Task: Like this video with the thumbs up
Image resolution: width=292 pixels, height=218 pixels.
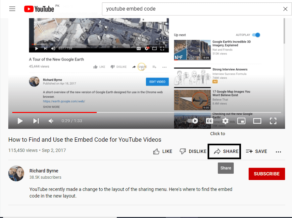Action: coord(163,151)
